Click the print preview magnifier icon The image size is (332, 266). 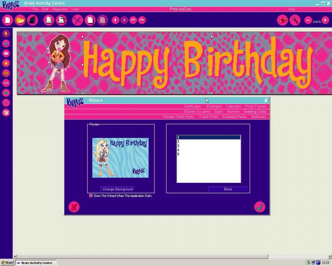pos(61,20)
